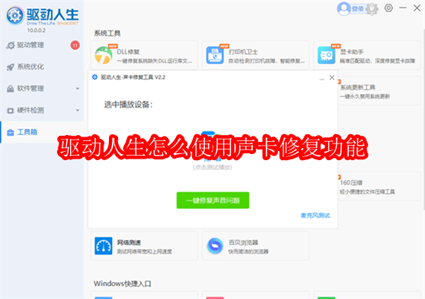Click the 系统更新工具 card title
This screenshot has width=425, height=299.
tap(357, 88)
